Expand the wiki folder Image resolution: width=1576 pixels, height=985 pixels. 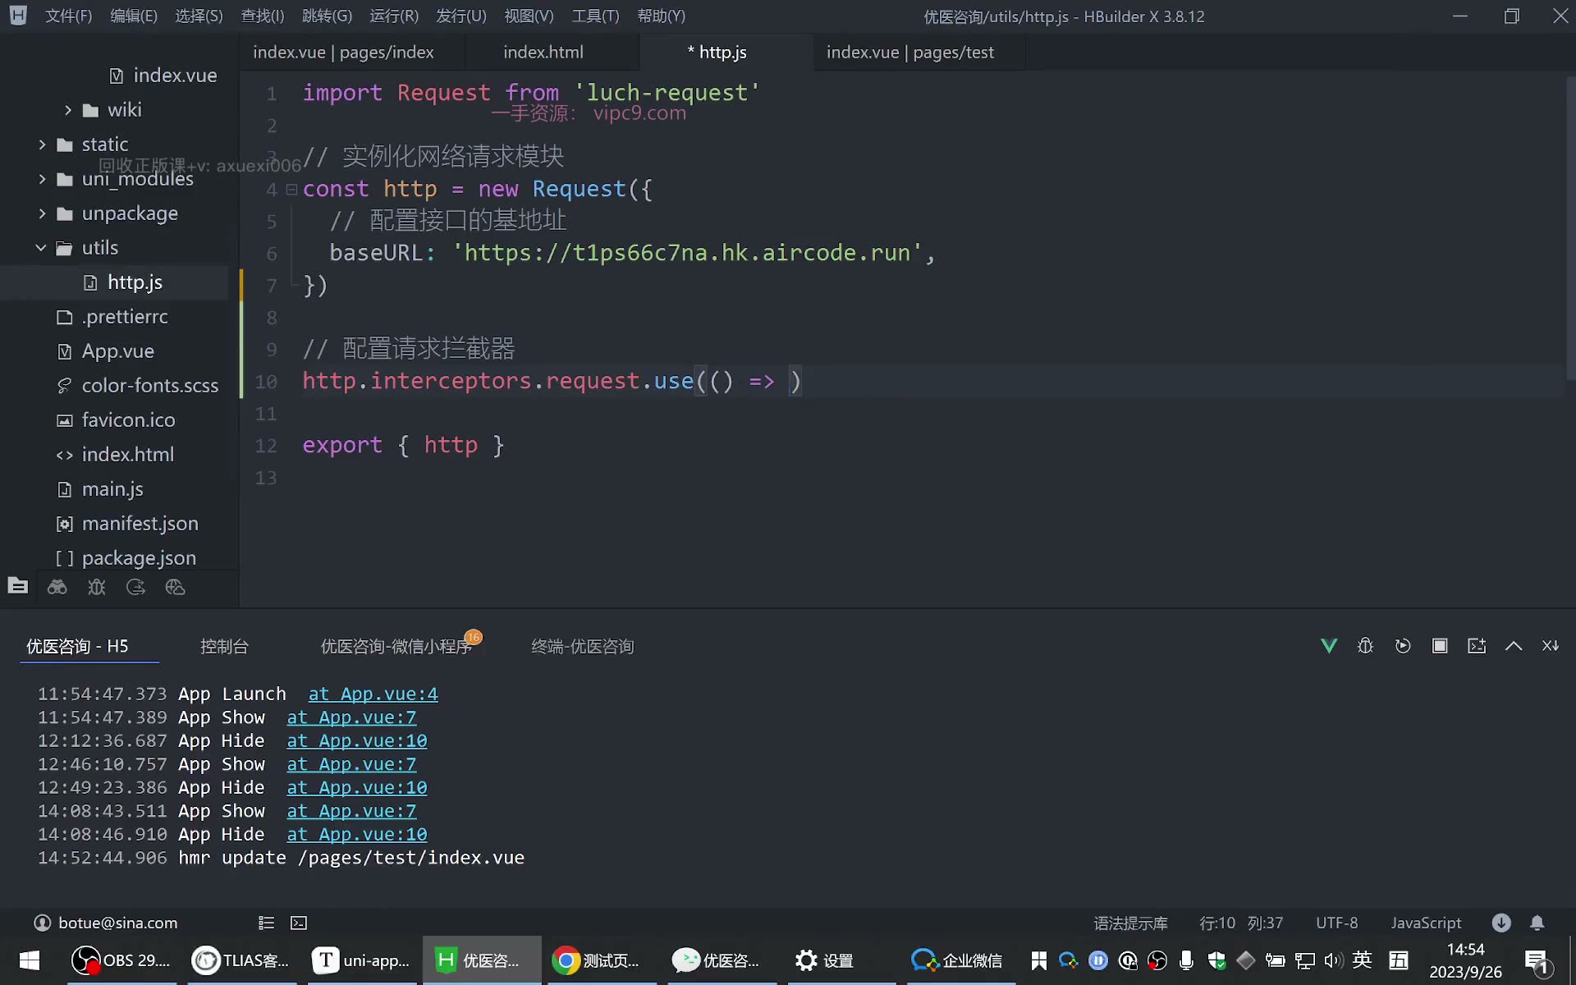click(x=68, y=110)
